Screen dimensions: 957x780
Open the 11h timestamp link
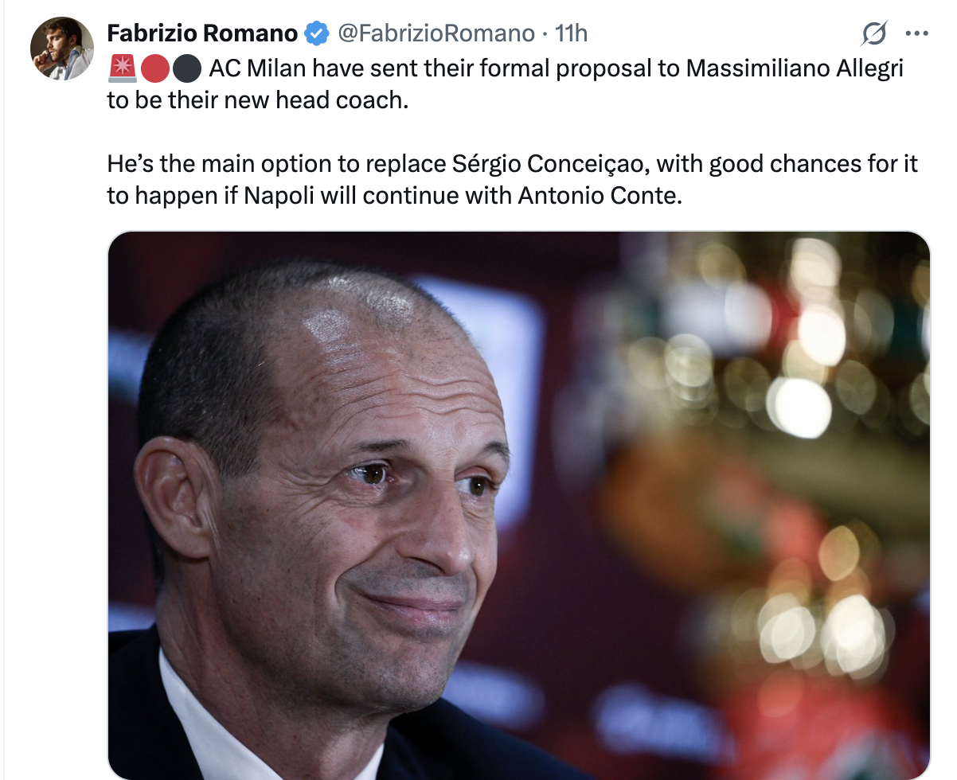pyautogui.click(x=571, y=33)
